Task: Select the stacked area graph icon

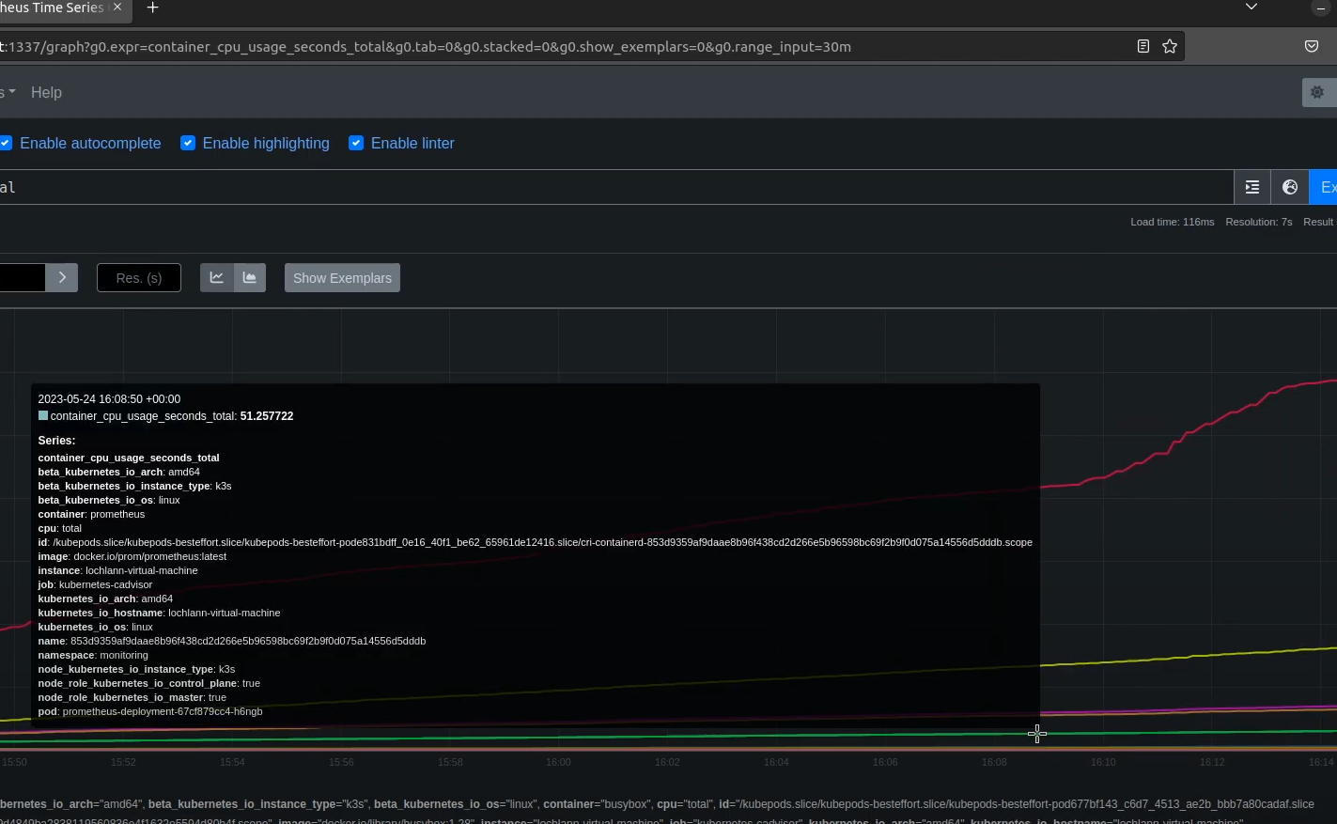Action: 250,277
